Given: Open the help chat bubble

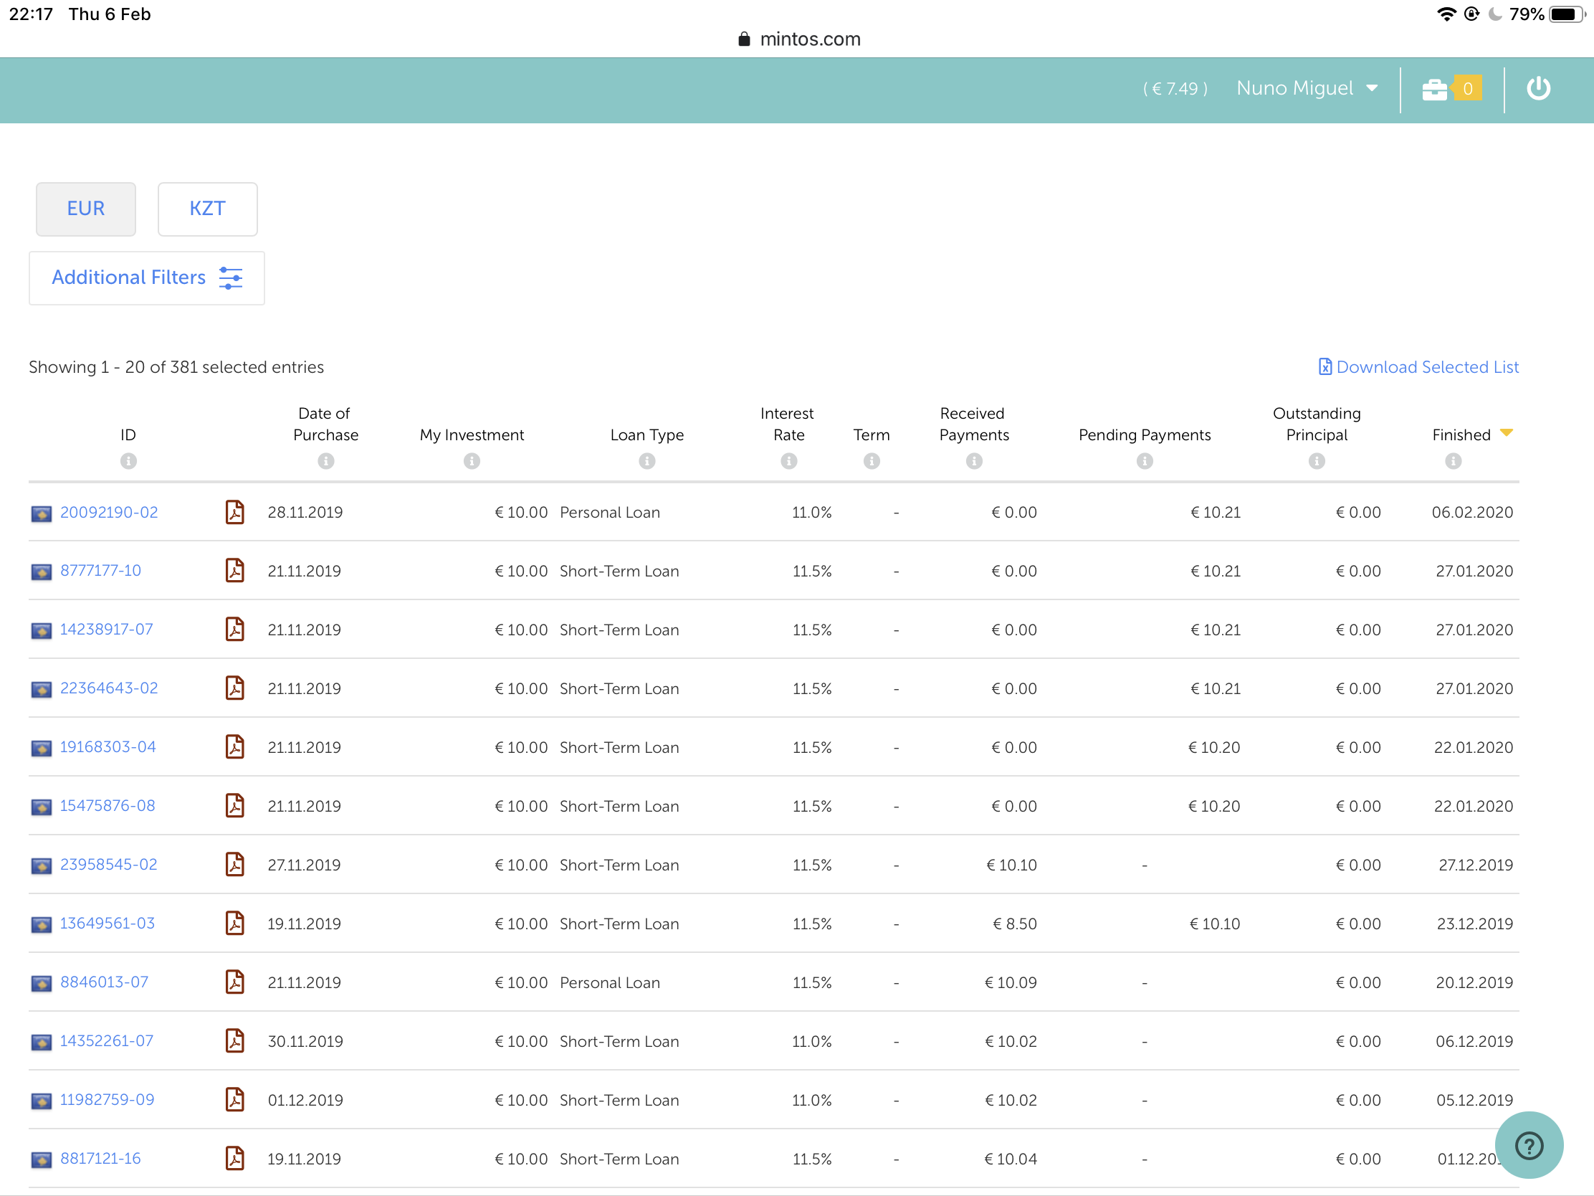Looking at the screenshot, I should [1529, 1146].
